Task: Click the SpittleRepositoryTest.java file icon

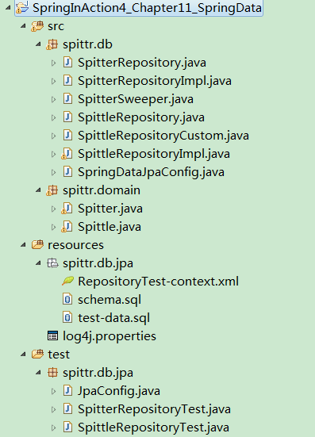Action: [67, 427]
